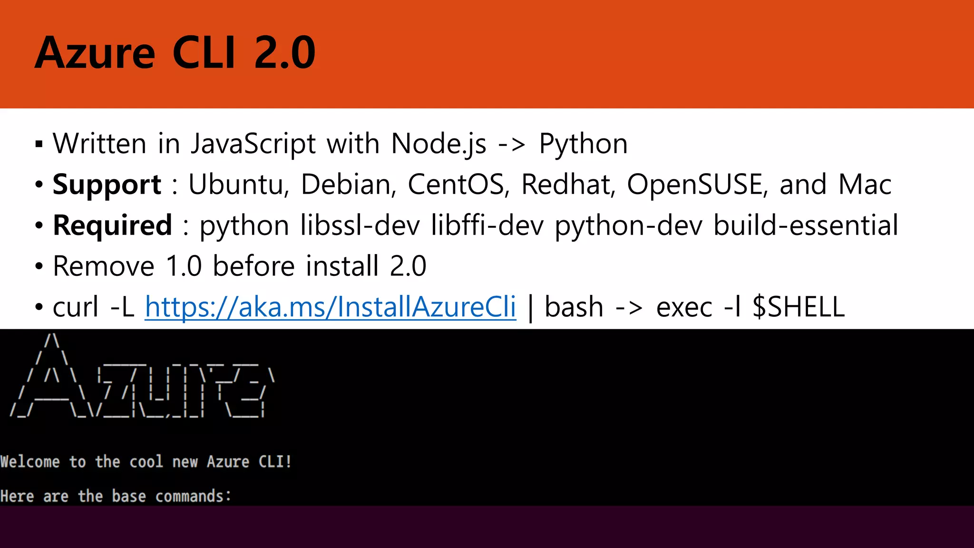Click 'Here are the base commands:' terminal line
Image resolution: width=974 pixels, height=548 pixels.
[116, 496]
